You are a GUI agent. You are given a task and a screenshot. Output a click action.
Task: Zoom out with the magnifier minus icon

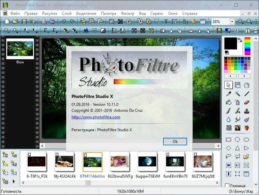click(x=249, y=22)
